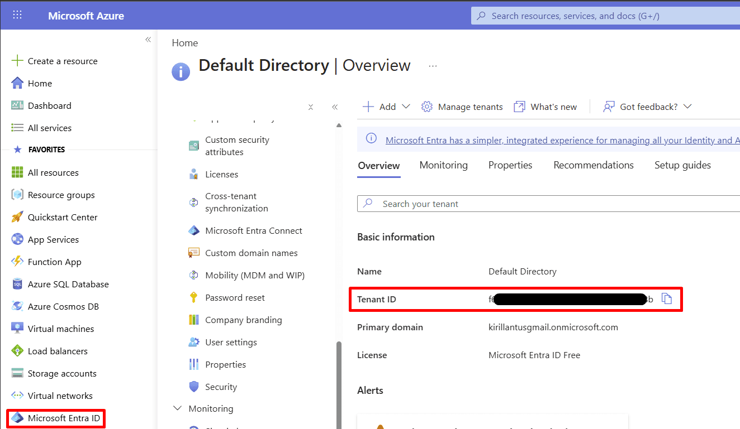This screenshot has height=429, width=740.
Task: Click the Home breadcrumb link
Action: pyautogui.click(x=185, y=43)
